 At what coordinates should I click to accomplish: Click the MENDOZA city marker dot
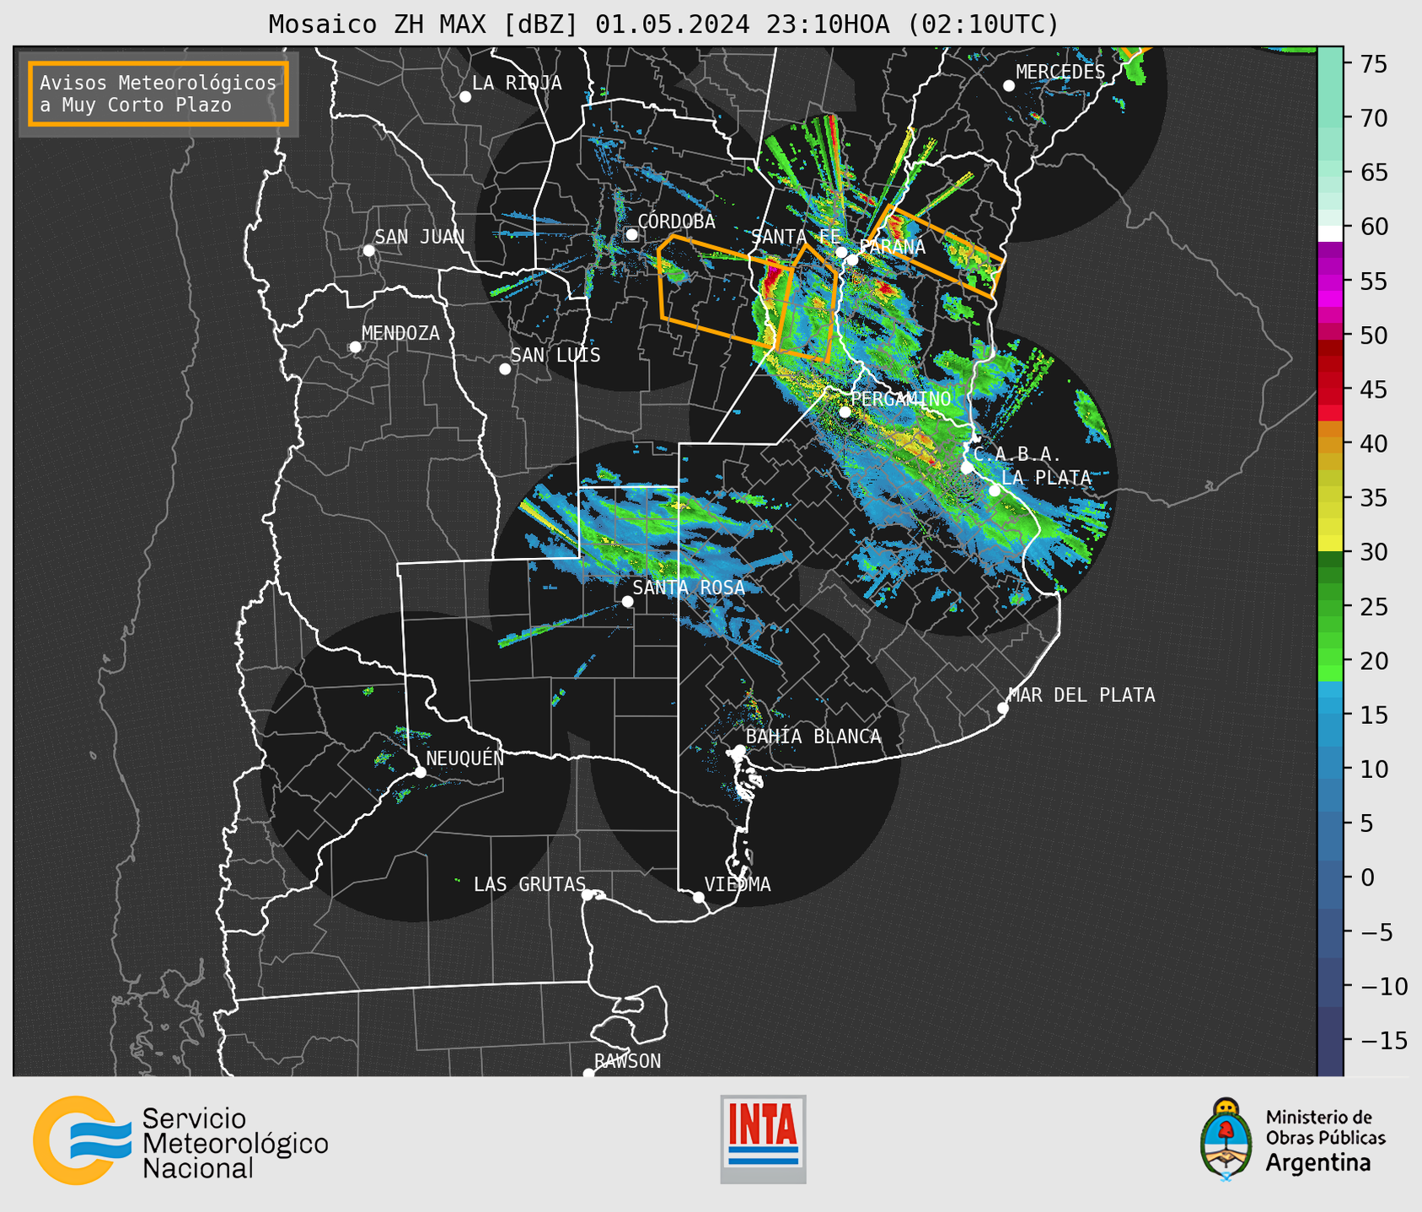tap(355, 347)
